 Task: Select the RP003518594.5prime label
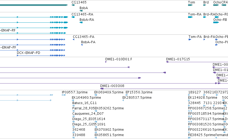tap(205, 114)
